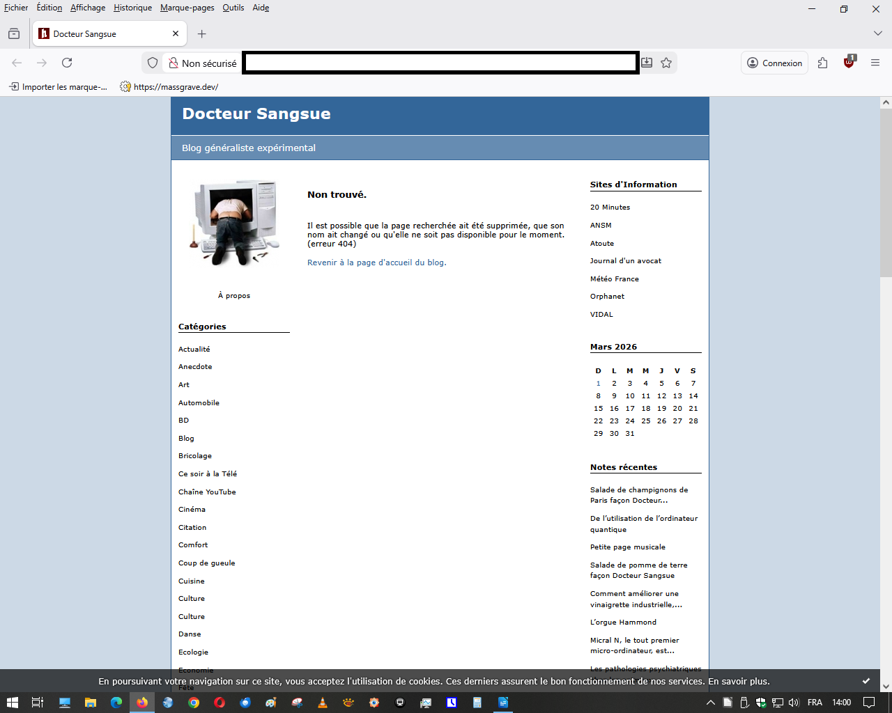
Task: Install page as app icon in address bar
Action: click(x=647, y=63)
